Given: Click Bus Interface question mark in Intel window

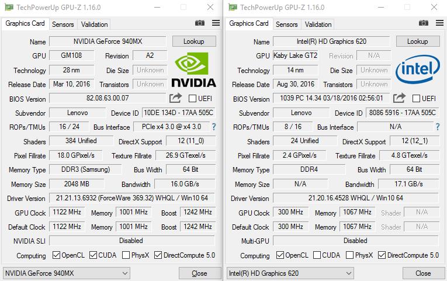Looking at the screenshot, I should [x=438, y=127].
